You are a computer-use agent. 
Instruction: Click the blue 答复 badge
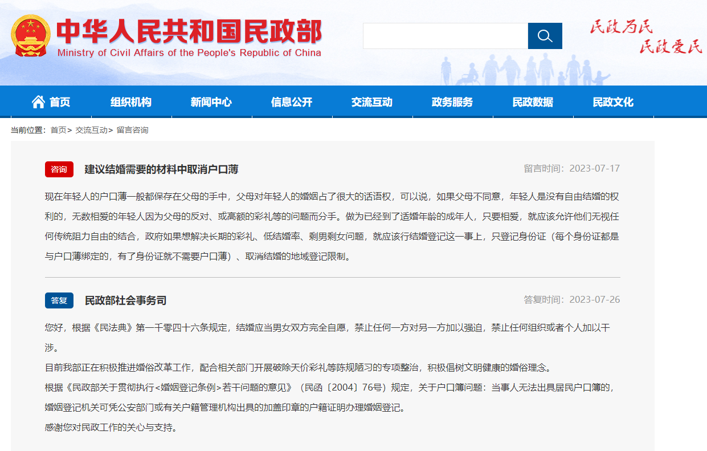coord(59,300)
